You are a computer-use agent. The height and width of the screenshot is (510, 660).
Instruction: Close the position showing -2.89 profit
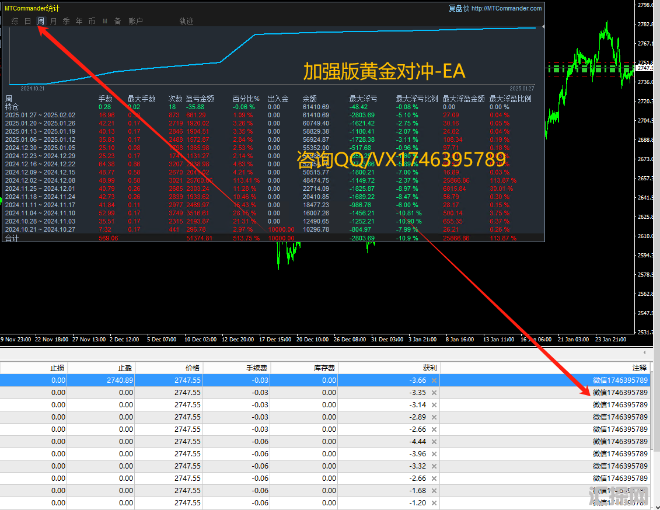coord(434,417)
